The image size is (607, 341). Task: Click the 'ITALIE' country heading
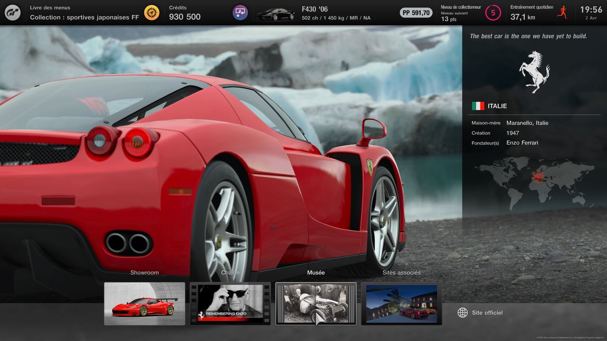497,106
